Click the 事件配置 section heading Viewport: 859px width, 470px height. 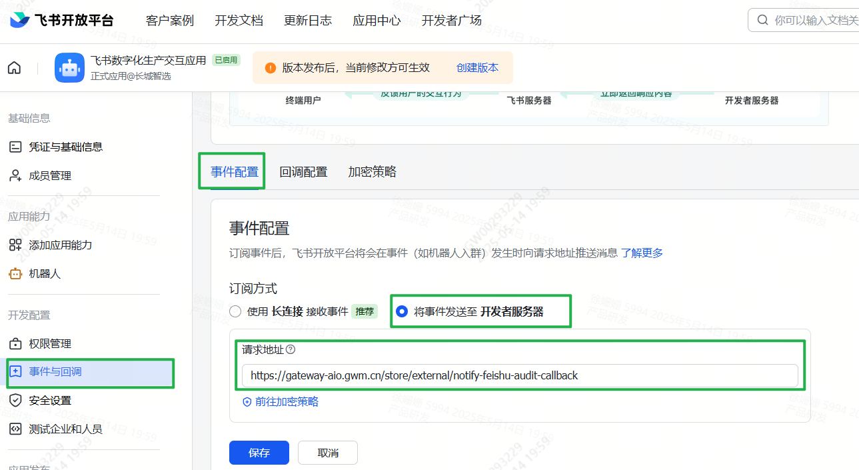[259, 229]
